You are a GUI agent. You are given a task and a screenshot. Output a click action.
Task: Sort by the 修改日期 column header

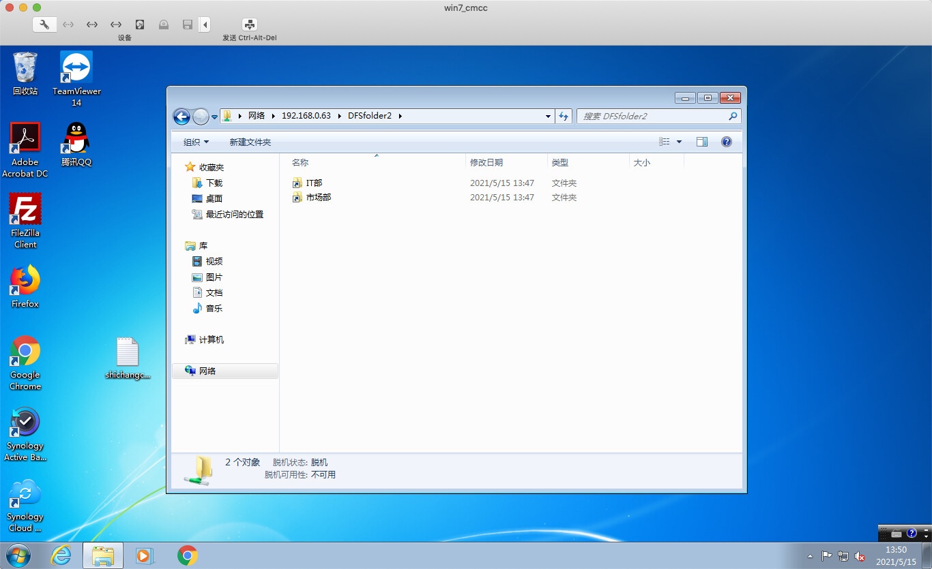pos(506,162)
